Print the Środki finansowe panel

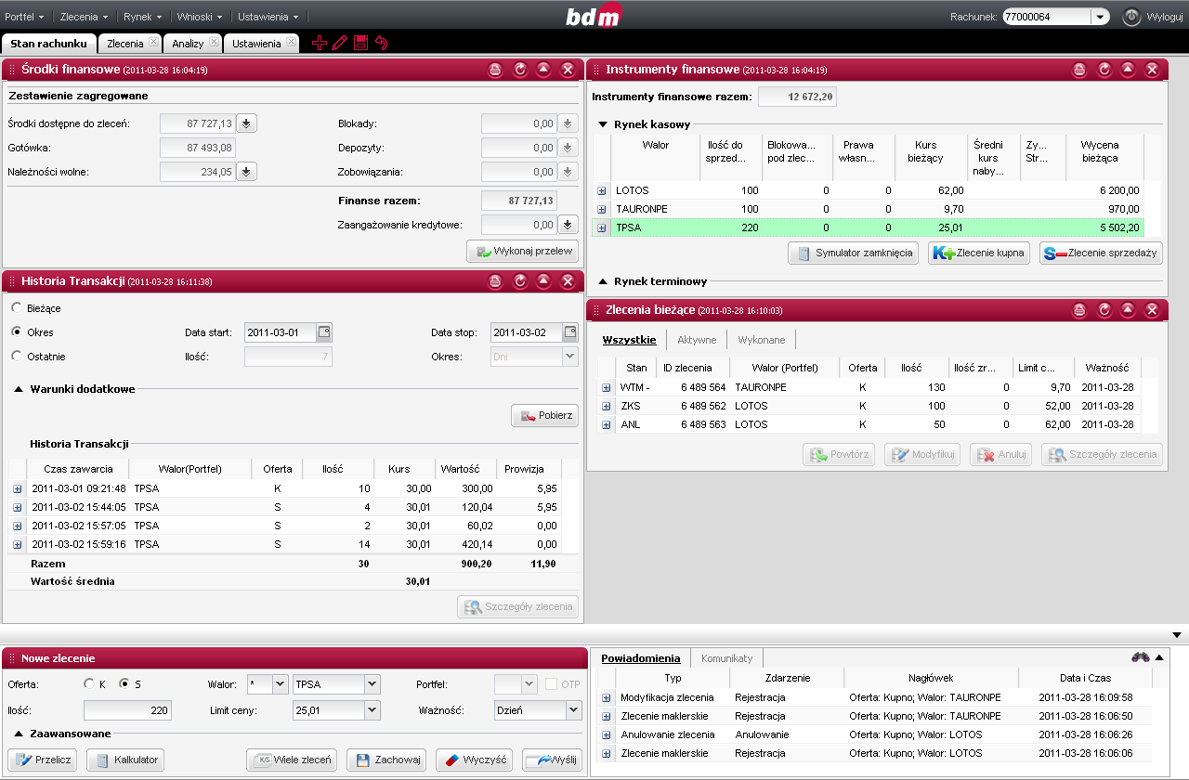tap(496, 70)
